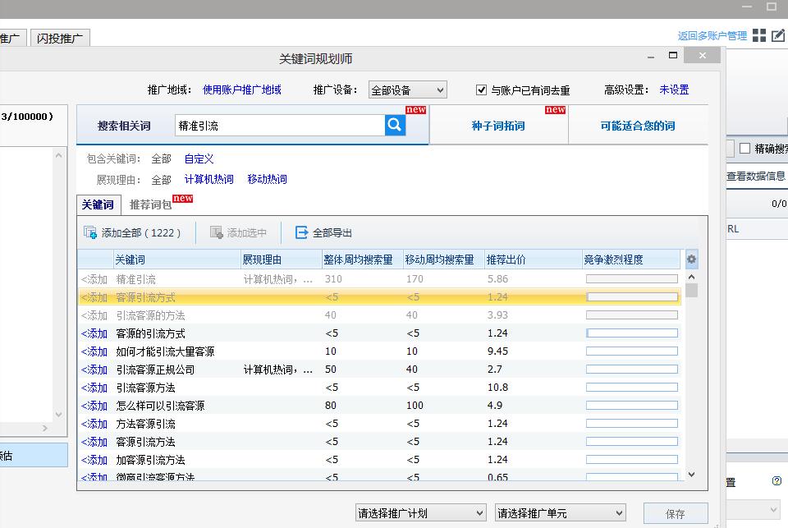Click the competition bar for 精准引流 row

632,278
